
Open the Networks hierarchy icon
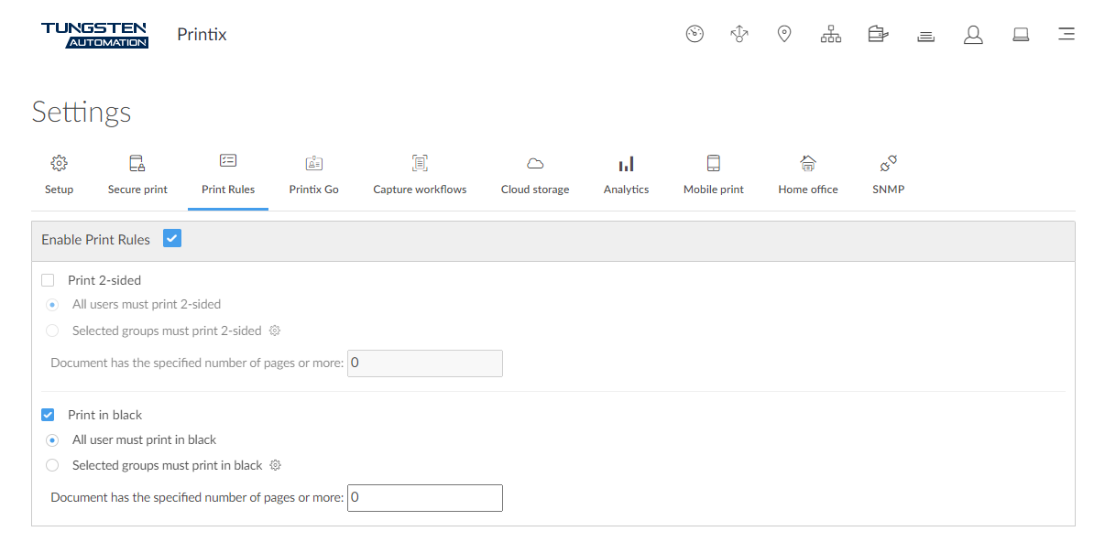[831, 35]
